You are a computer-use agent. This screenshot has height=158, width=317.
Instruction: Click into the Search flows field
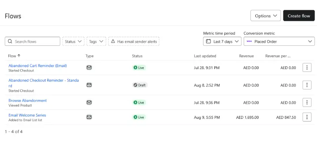[36, 41]
